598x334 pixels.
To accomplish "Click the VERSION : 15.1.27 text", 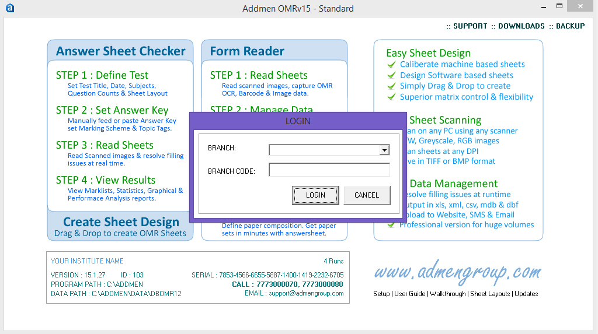I will coord(78,275).
